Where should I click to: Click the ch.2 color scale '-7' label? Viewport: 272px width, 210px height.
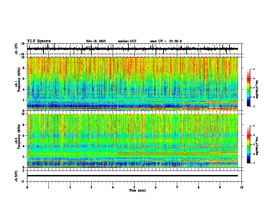click(x=253, y=163)
